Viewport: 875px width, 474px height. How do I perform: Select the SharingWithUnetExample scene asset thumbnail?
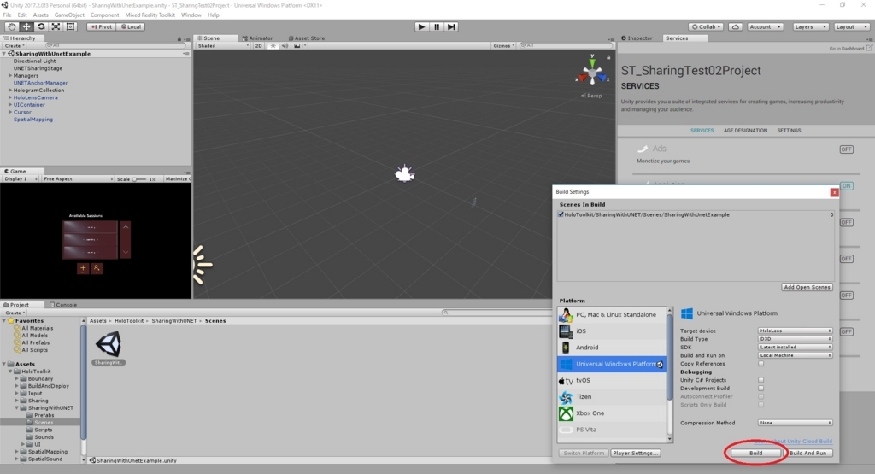pos(109,345)
